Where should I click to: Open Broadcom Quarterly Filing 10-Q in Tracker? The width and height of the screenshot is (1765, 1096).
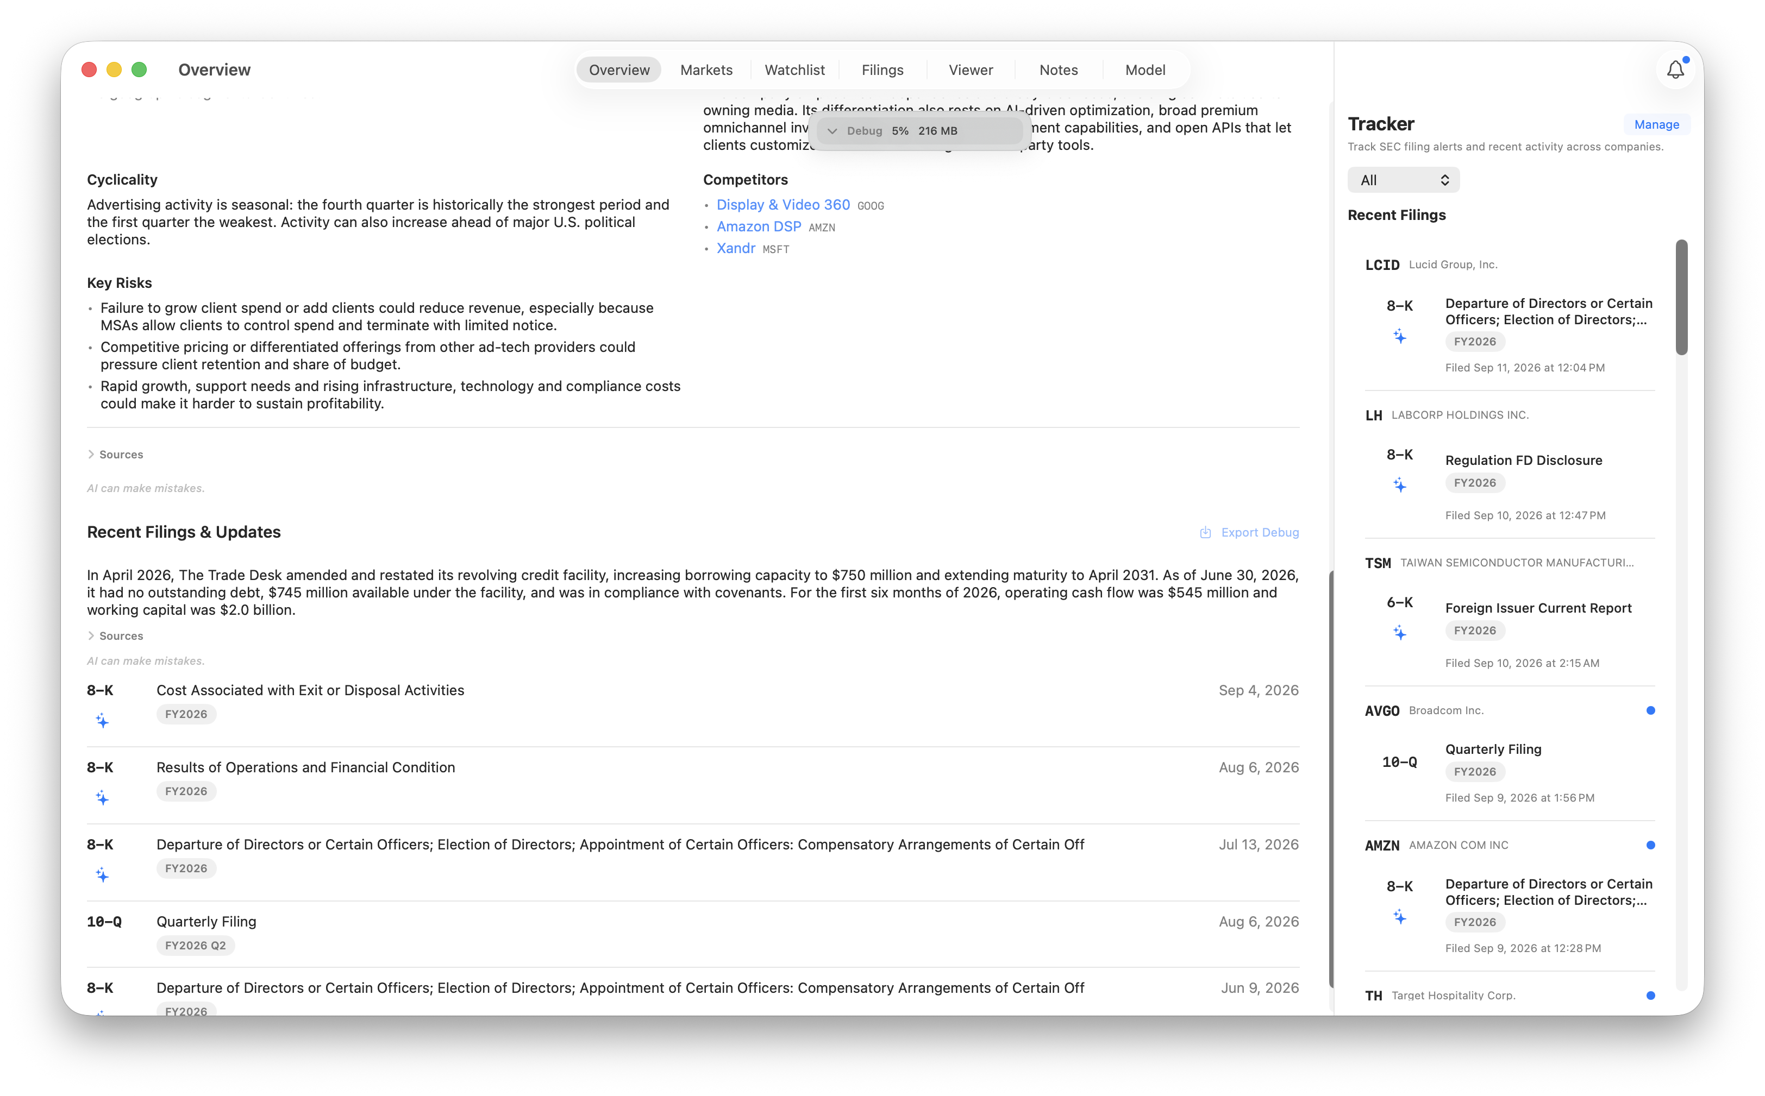pyautogui.click(x=1509, y=773)
